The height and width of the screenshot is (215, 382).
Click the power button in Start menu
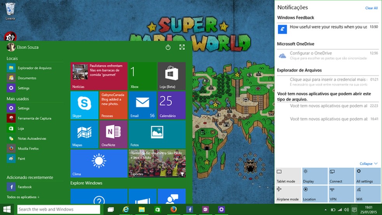[168, 47]
